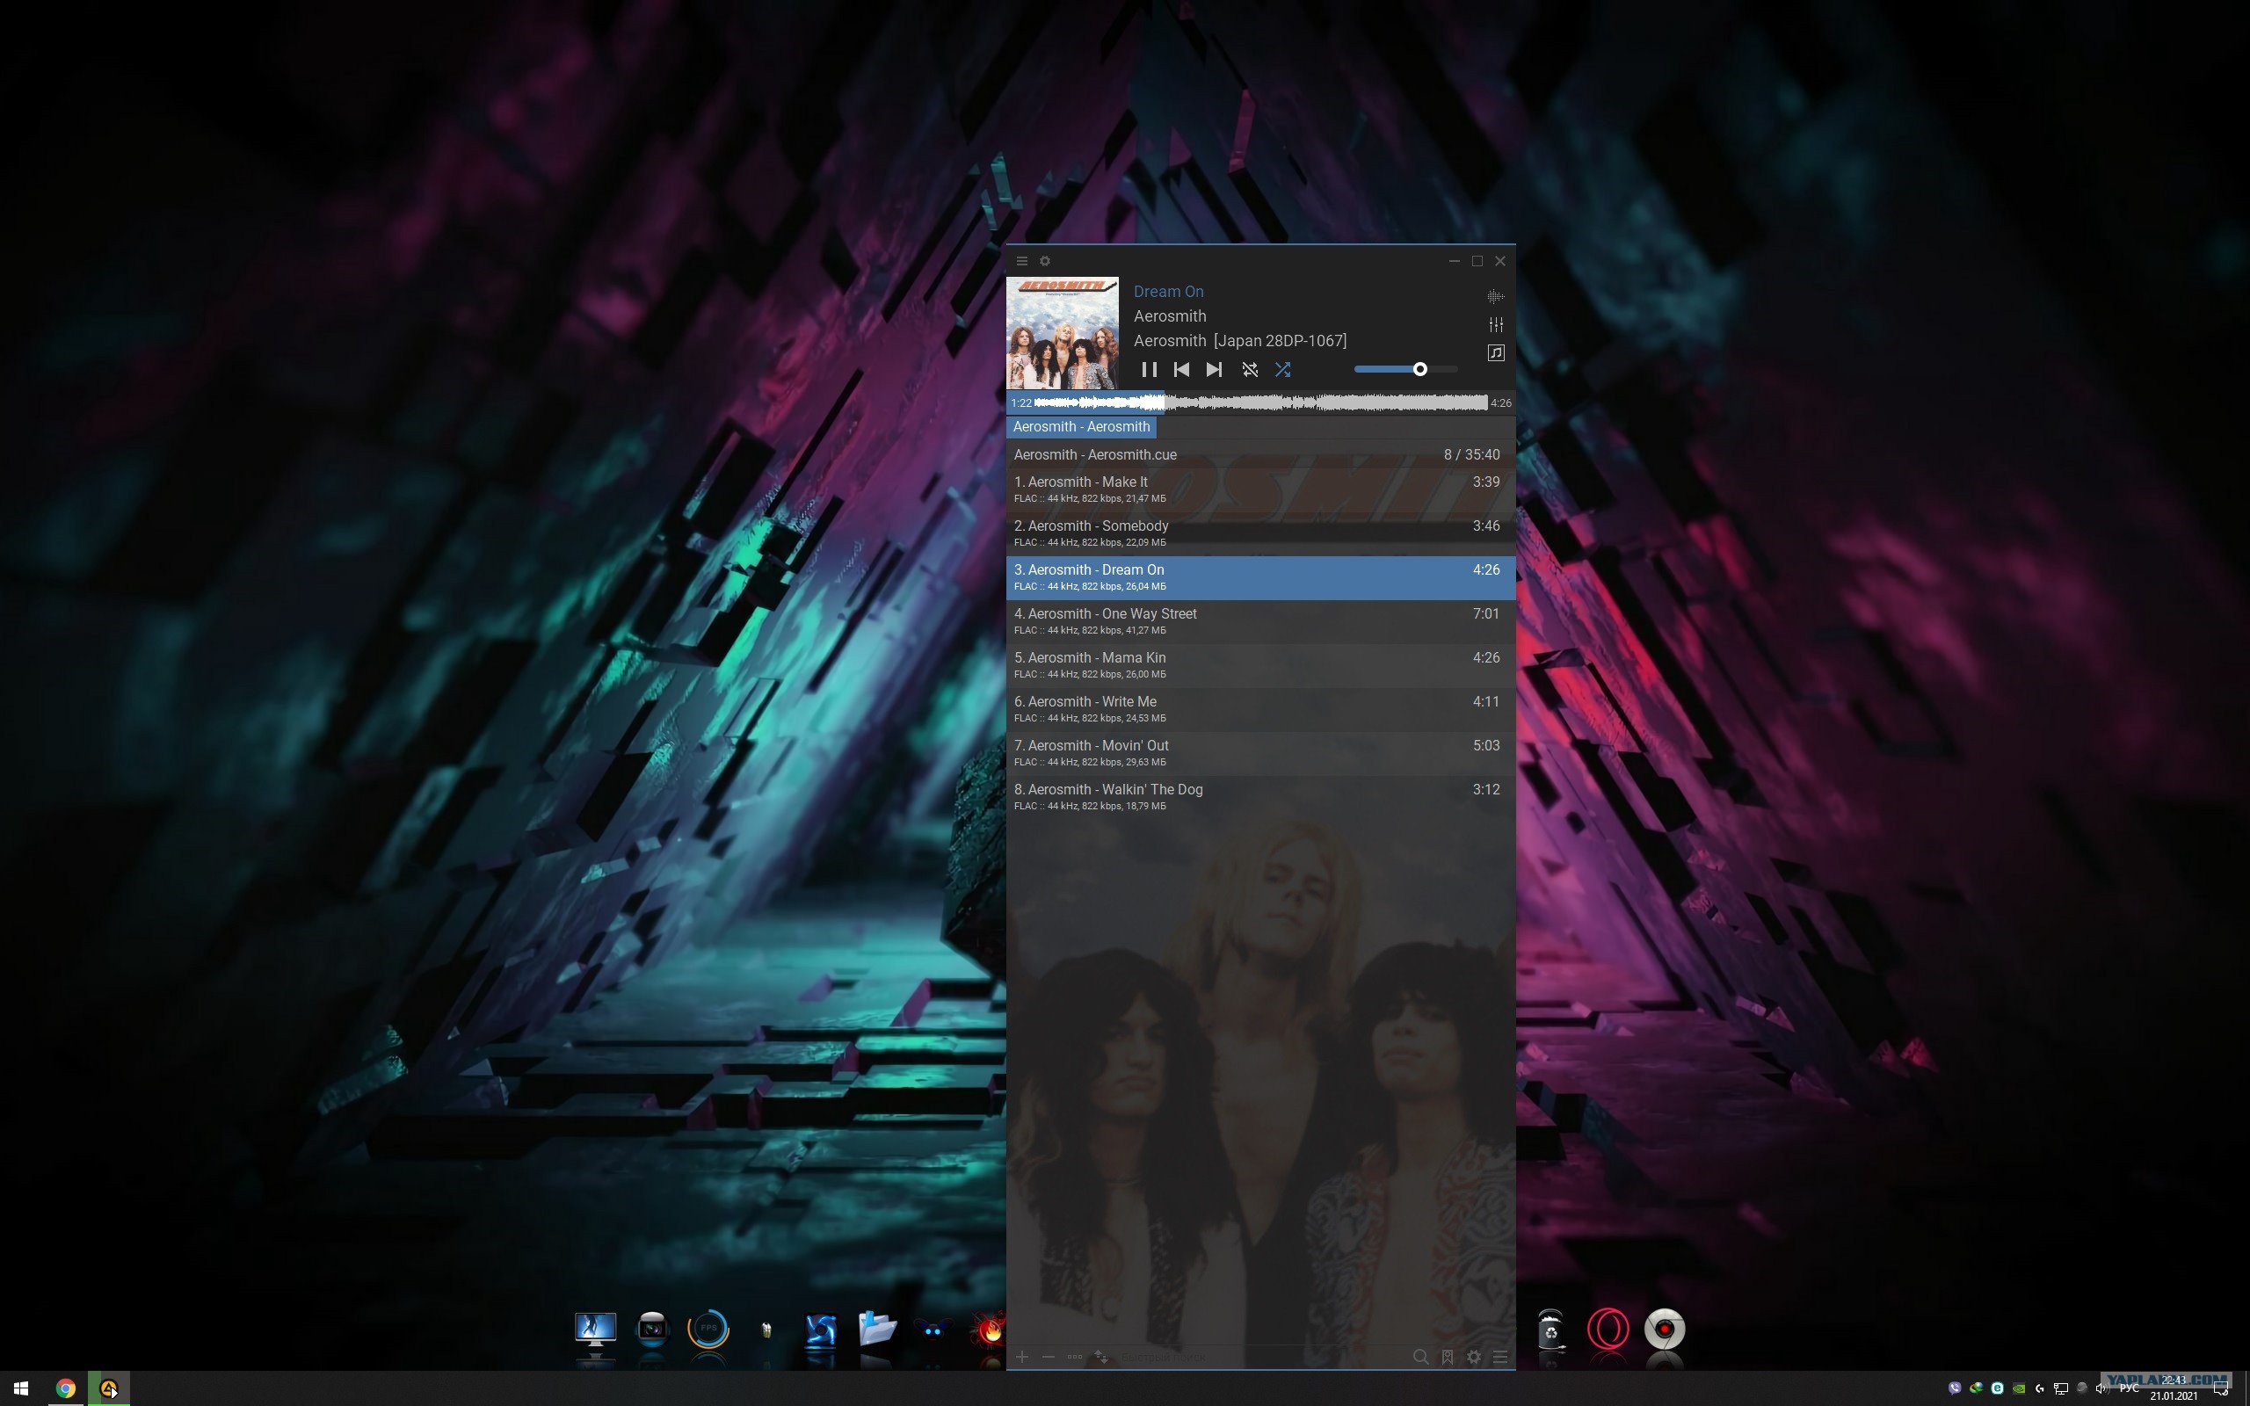Open the blue swirl dock icon
Viewport: 2250px width, 1406px height.
(821, 1330)
